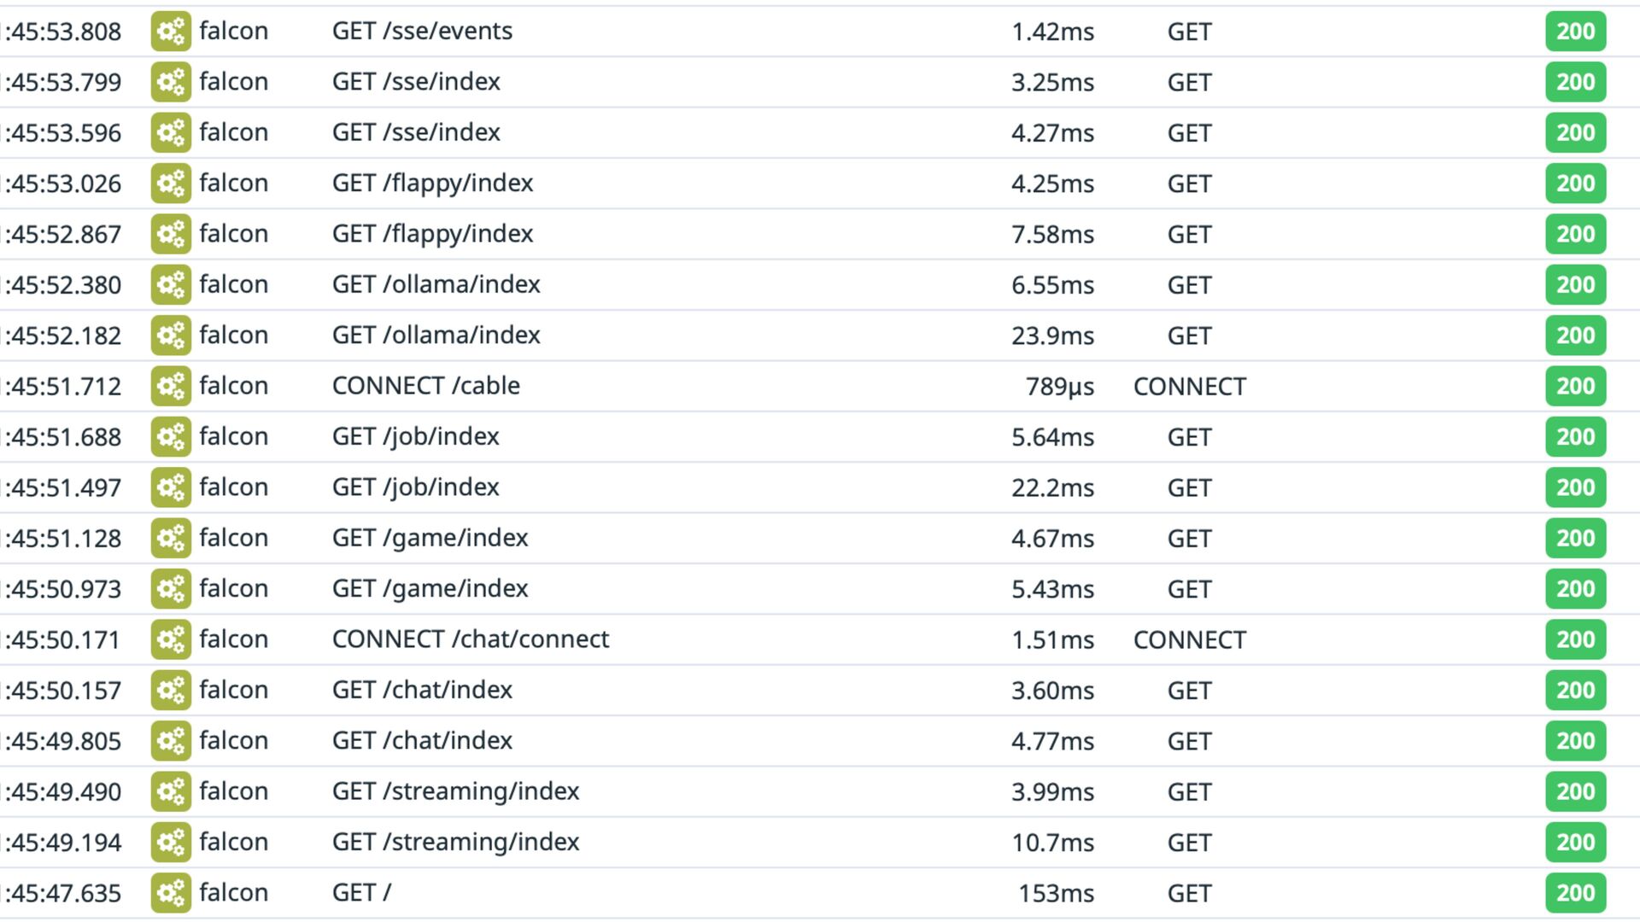Select the 3.25ms GET /sse/index row
Viewport: 1640px width, 922px height.
click(x=416, y=82)
